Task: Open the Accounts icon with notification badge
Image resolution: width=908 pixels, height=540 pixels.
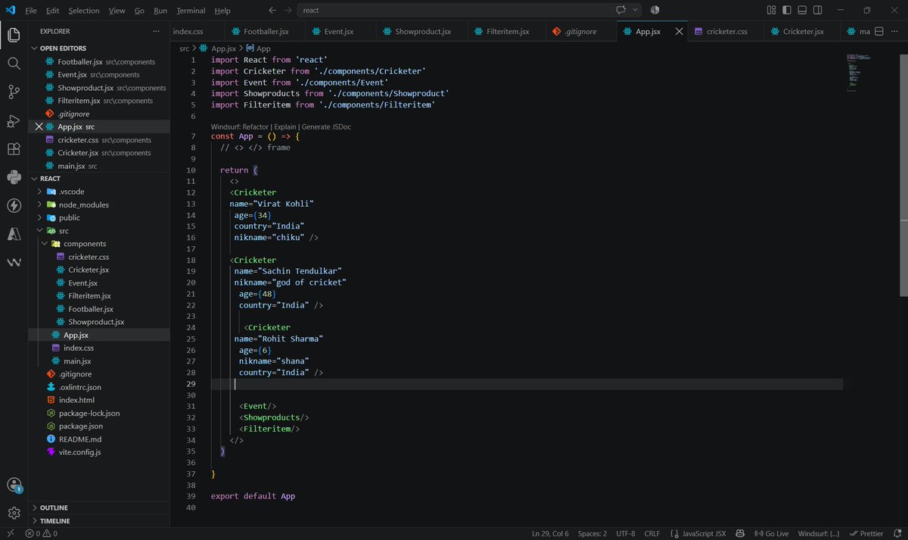Action: [x=14, y=485]
